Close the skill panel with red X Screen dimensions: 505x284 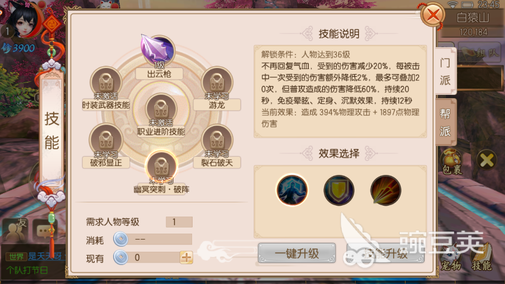(433, 14)
